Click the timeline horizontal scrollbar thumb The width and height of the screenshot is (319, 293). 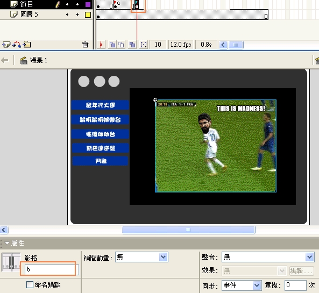click(236, 45)
